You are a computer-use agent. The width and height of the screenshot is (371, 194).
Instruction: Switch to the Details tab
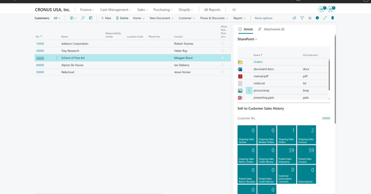pyautogui.click(x=246, y=29)
